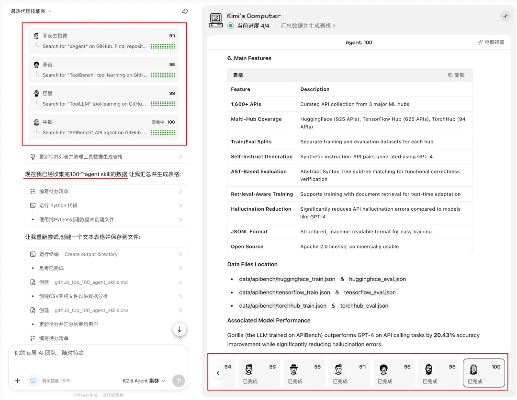The image size is (517, 400).
Task: Click the plus attachment button in chat box
Action: (x=18, y=381)
